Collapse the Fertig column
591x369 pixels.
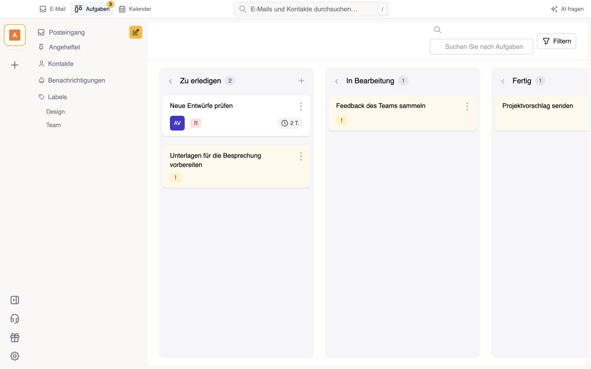(x=503, y=81)
